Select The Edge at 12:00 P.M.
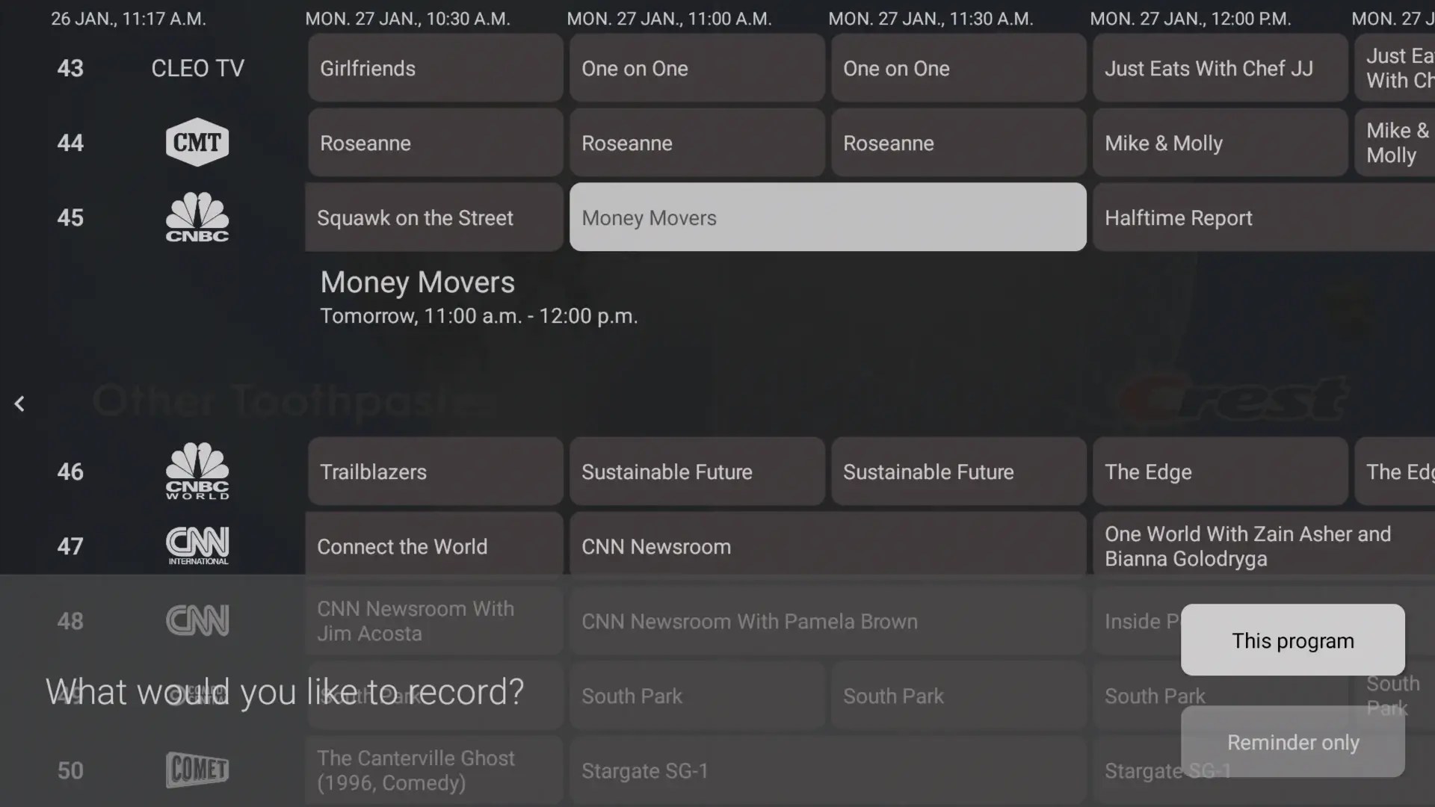The width and height of the screenshot is (1435, 807). point(1220,471)
